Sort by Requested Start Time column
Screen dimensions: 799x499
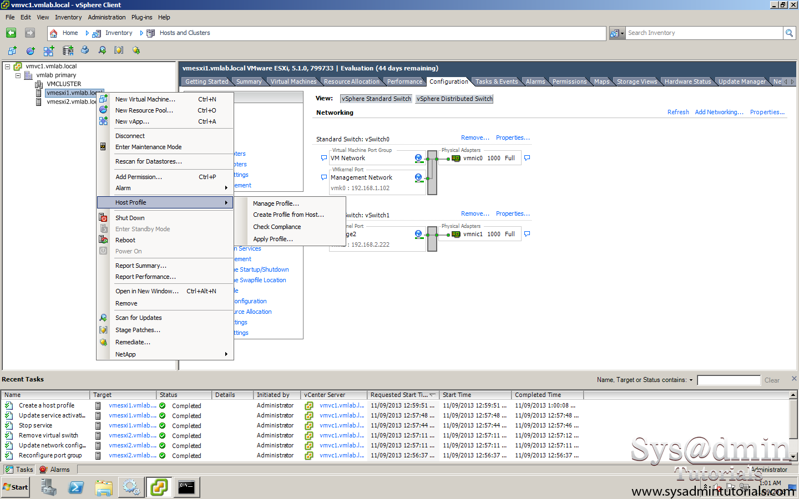(403, 395)
